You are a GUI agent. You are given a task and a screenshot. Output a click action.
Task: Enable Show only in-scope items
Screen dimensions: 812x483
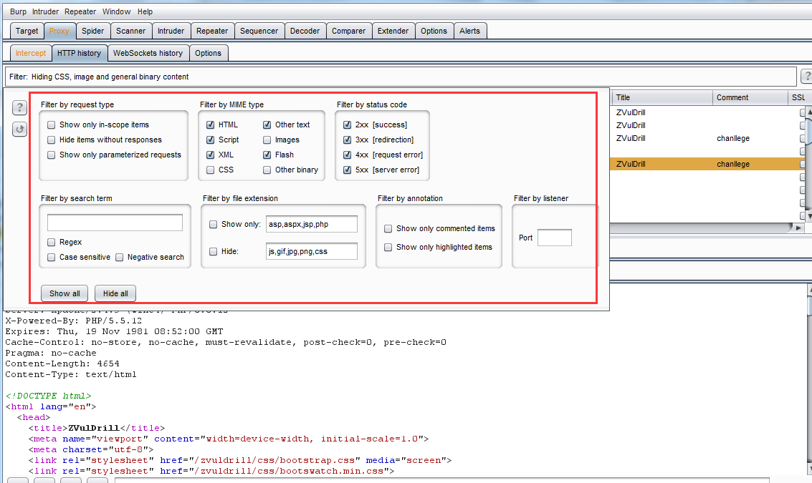(52, 125)
